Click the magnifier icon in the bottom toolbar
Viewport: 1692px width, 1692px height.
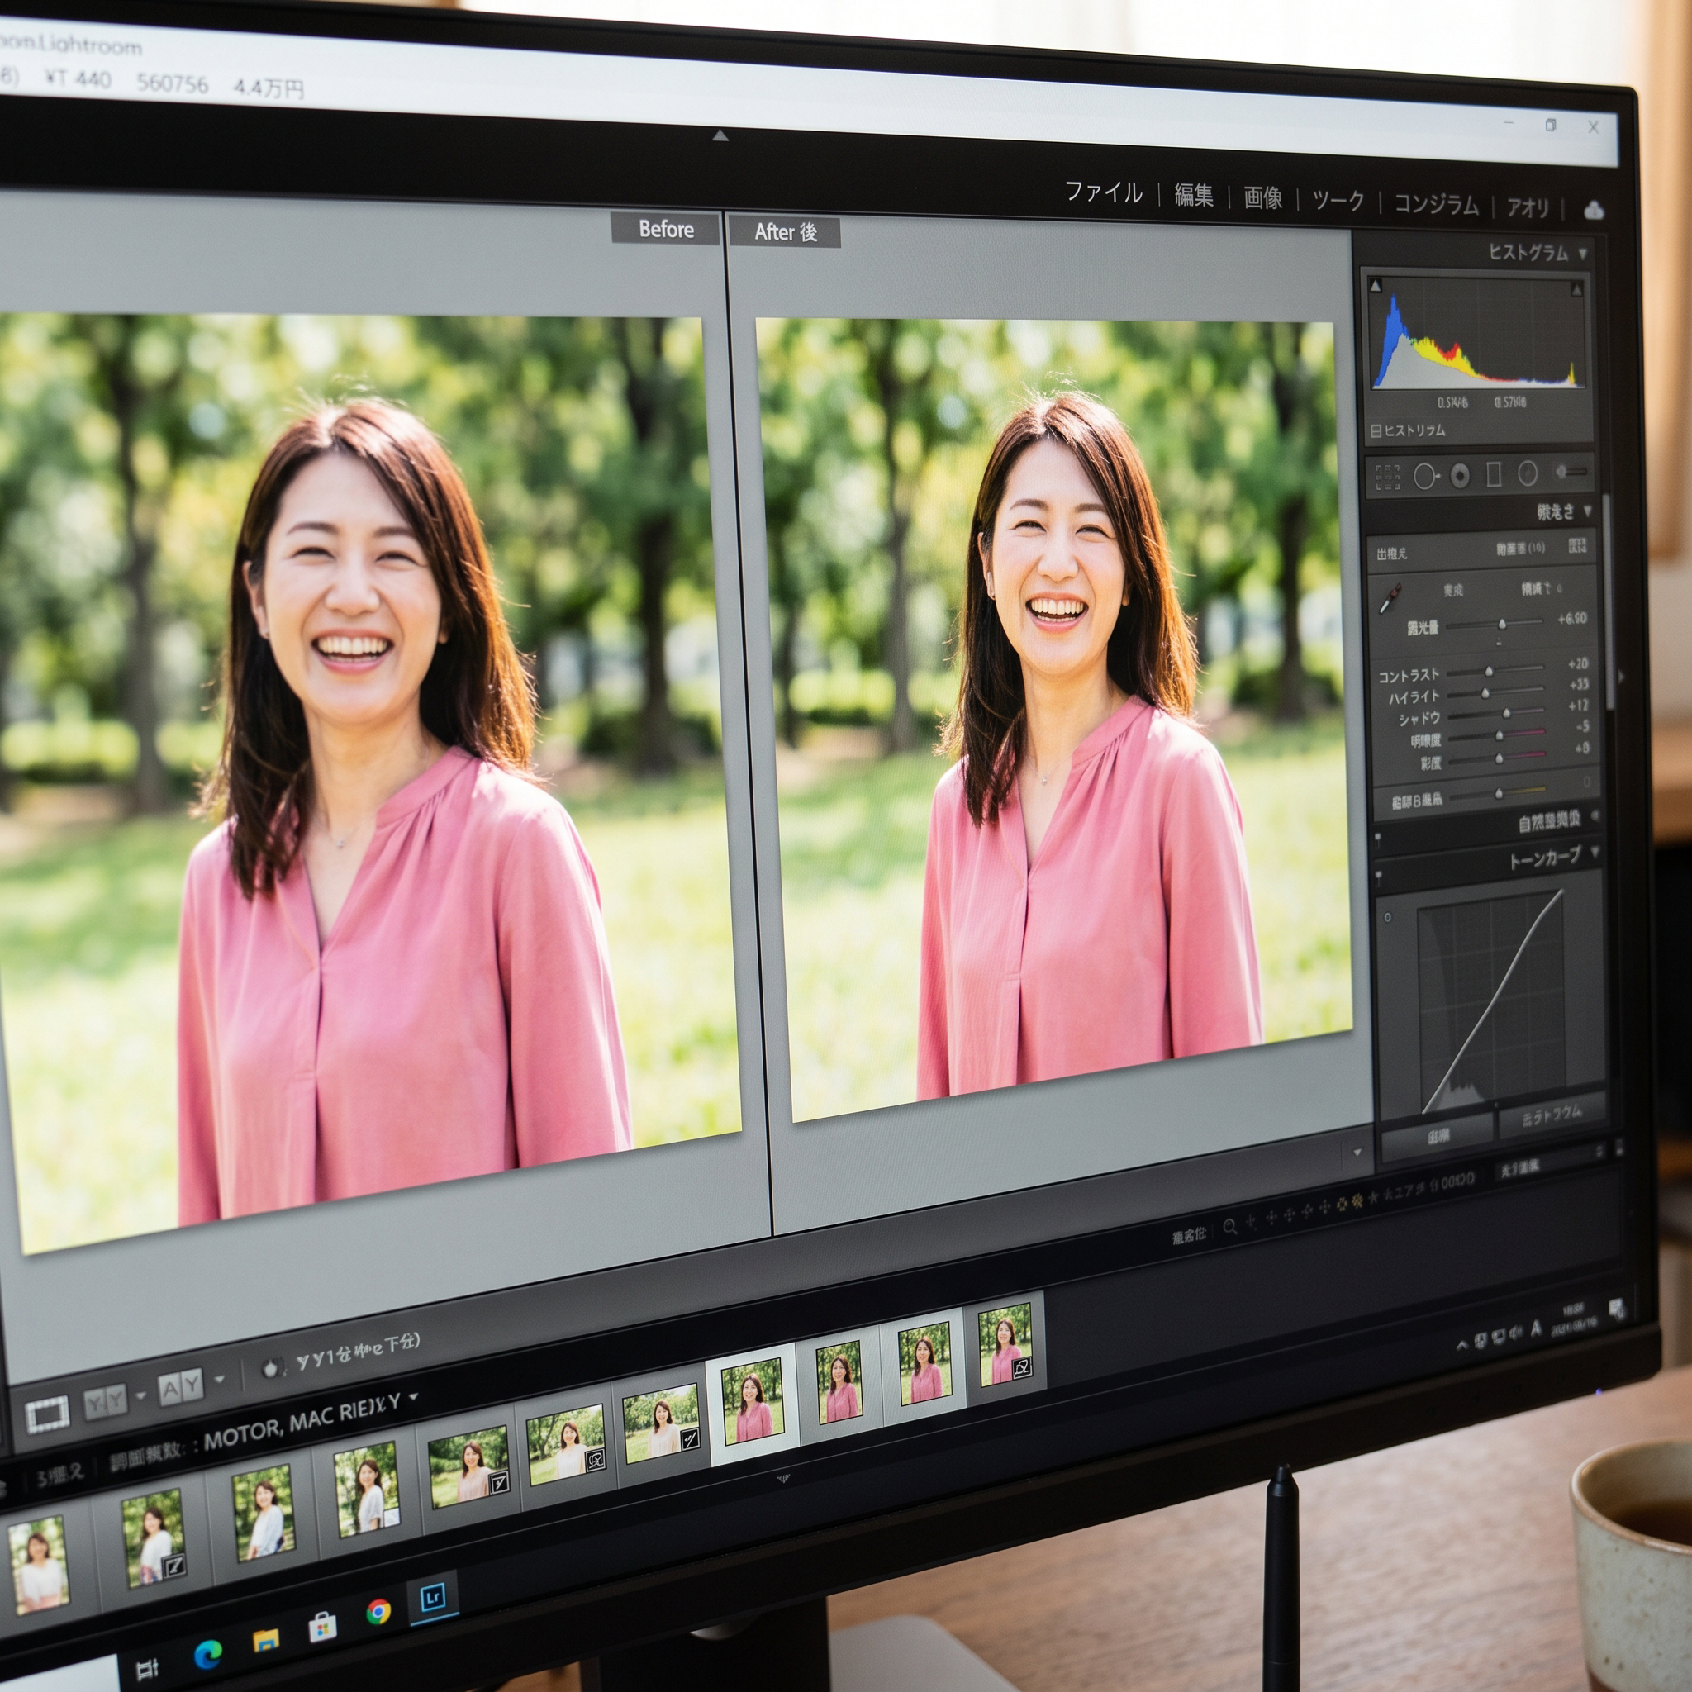pos(1229,1227)
